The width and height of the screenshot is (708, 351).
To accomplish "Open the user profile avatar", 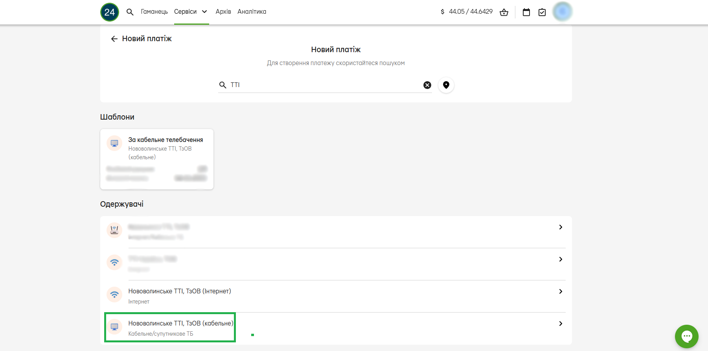I will point(562,11).
